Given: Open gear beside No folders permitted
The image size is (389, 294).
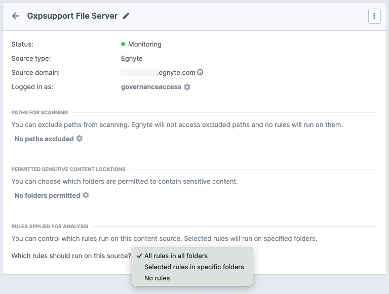Looking at the screenshot, I should click(x=86, y=195).
